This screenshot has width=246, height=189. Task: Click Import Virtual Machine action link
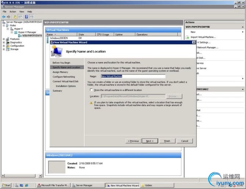pyautogui.click(x=203, y=37)
